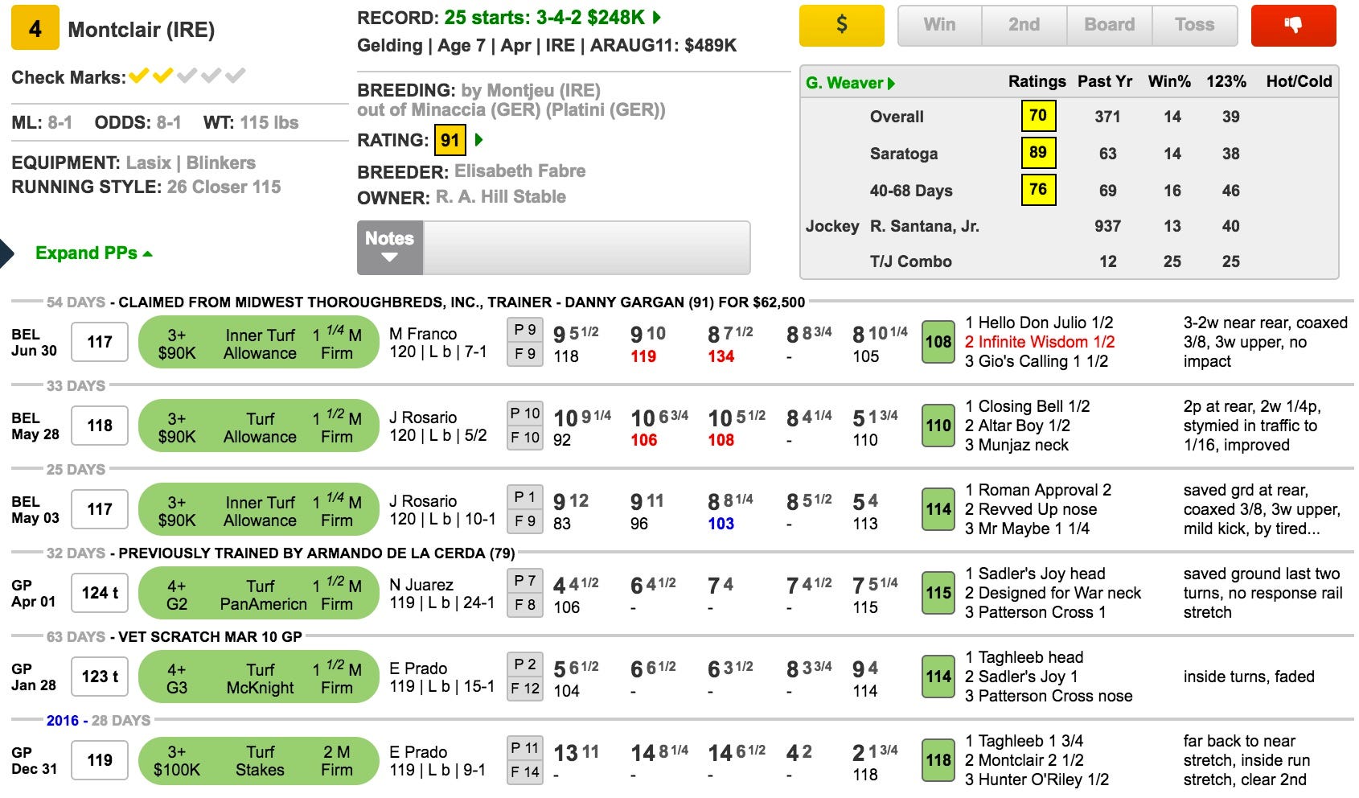This screenshot has width=1359, height=798.
Task: Click the 124 t class rating box
Action: click(x=100, y=593)
